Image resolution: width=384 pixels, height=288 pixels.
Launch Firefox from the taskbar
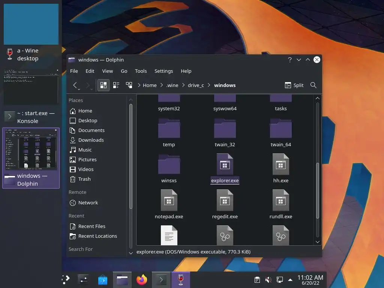point(141,279)
